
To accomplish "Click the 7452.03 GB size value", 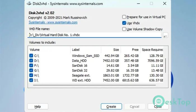I will [x=111, y=61].
